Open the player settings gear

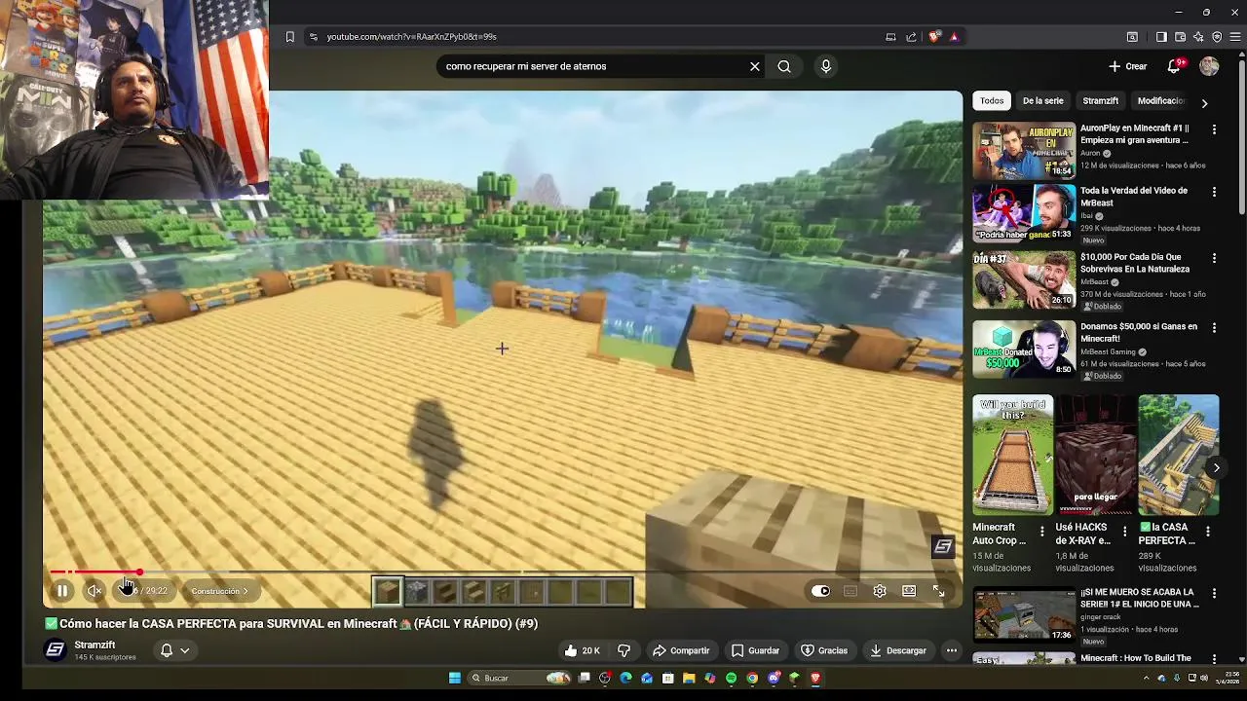pyautogui.click(x=880, y=591)
